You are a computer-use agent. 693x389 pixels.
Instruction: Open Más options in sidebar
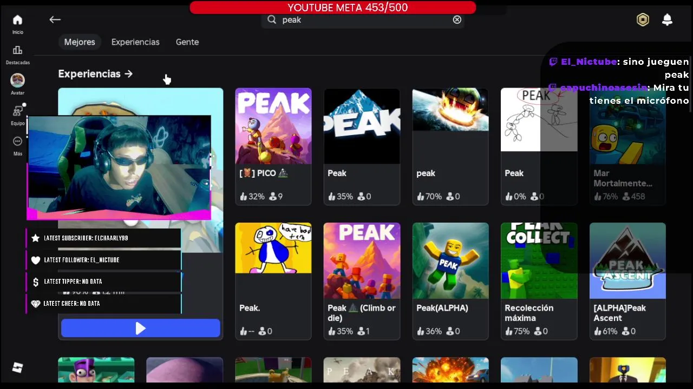(x=17, y=141)
